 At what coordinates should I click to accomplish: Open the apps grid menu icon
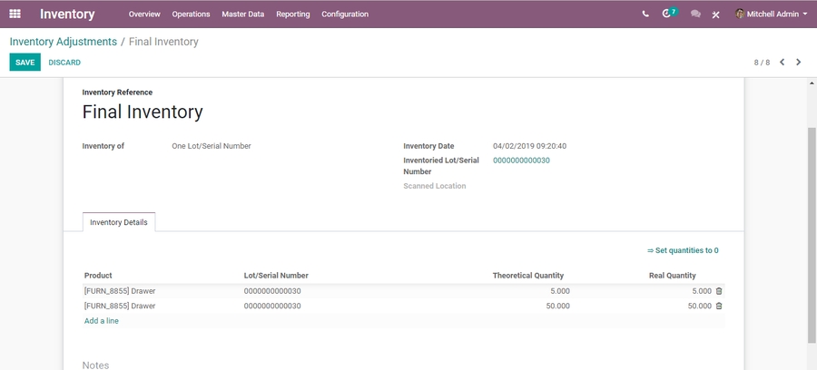pyautogui.click(x=15, y=14)
